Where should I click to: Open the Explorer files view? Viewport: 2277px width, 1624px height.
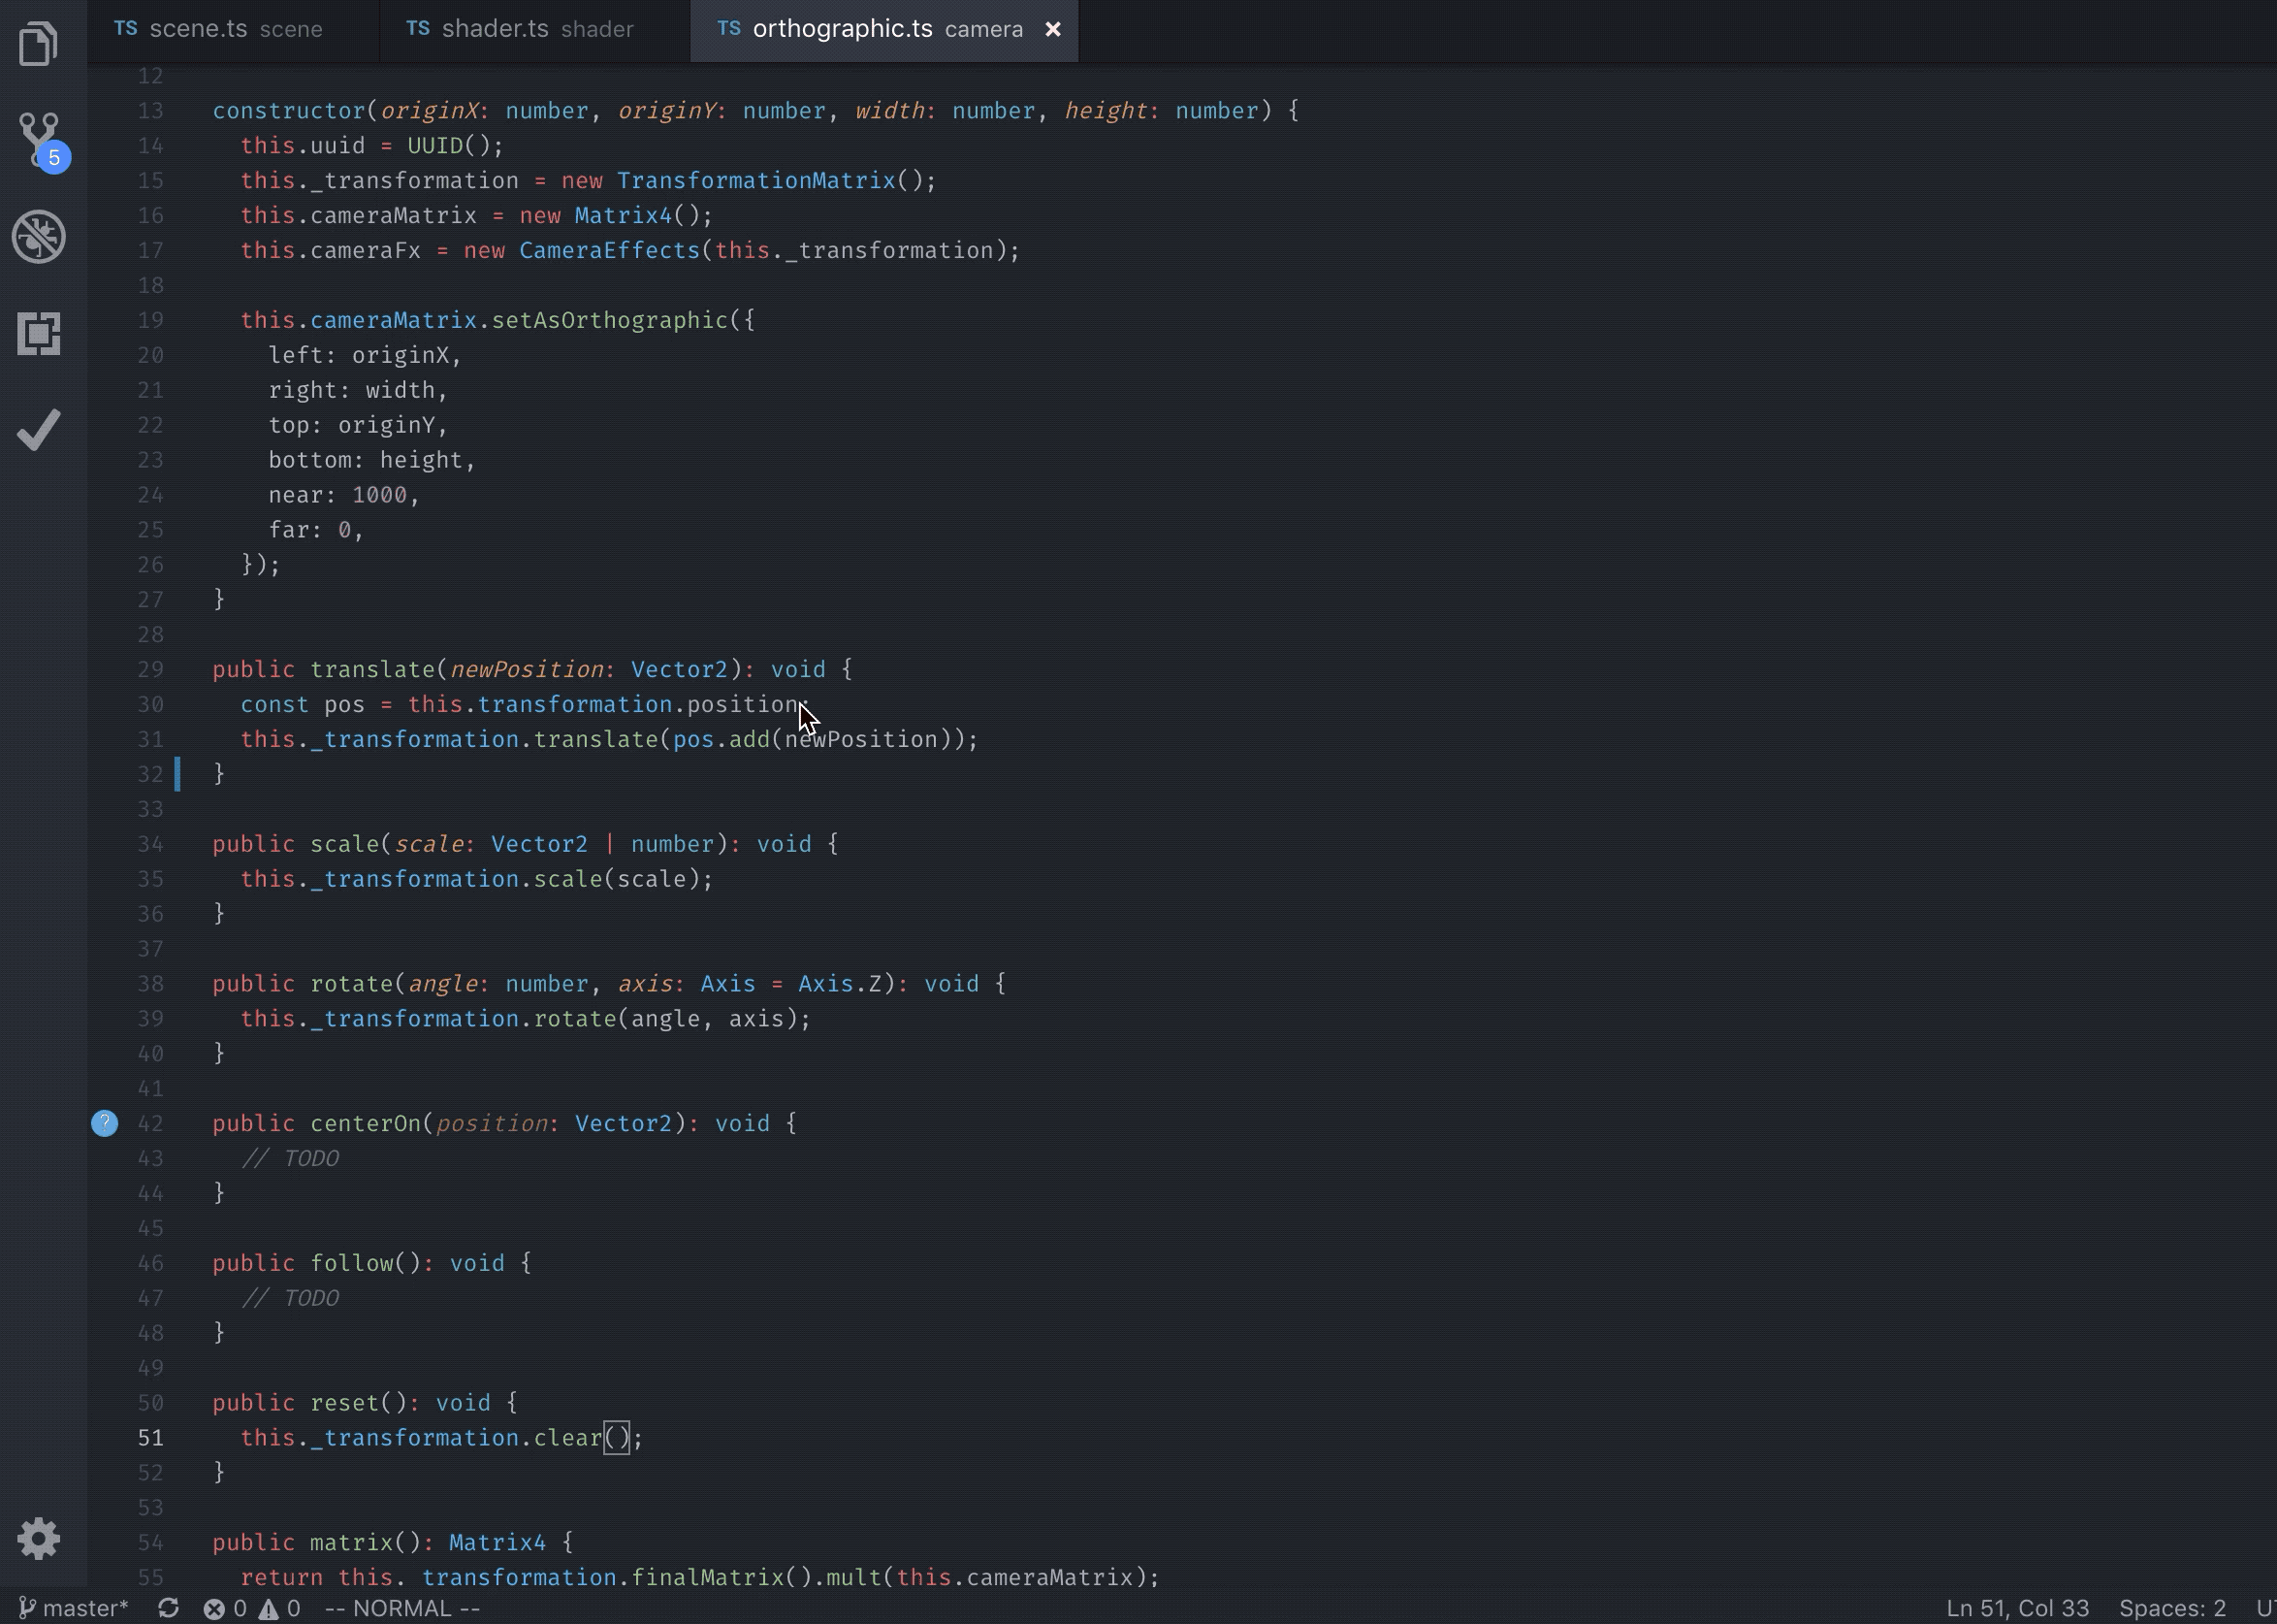(39, 44)
